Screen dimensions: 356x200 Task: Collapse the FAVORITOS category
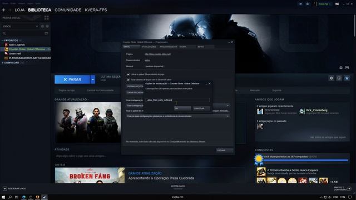point(11,41)
